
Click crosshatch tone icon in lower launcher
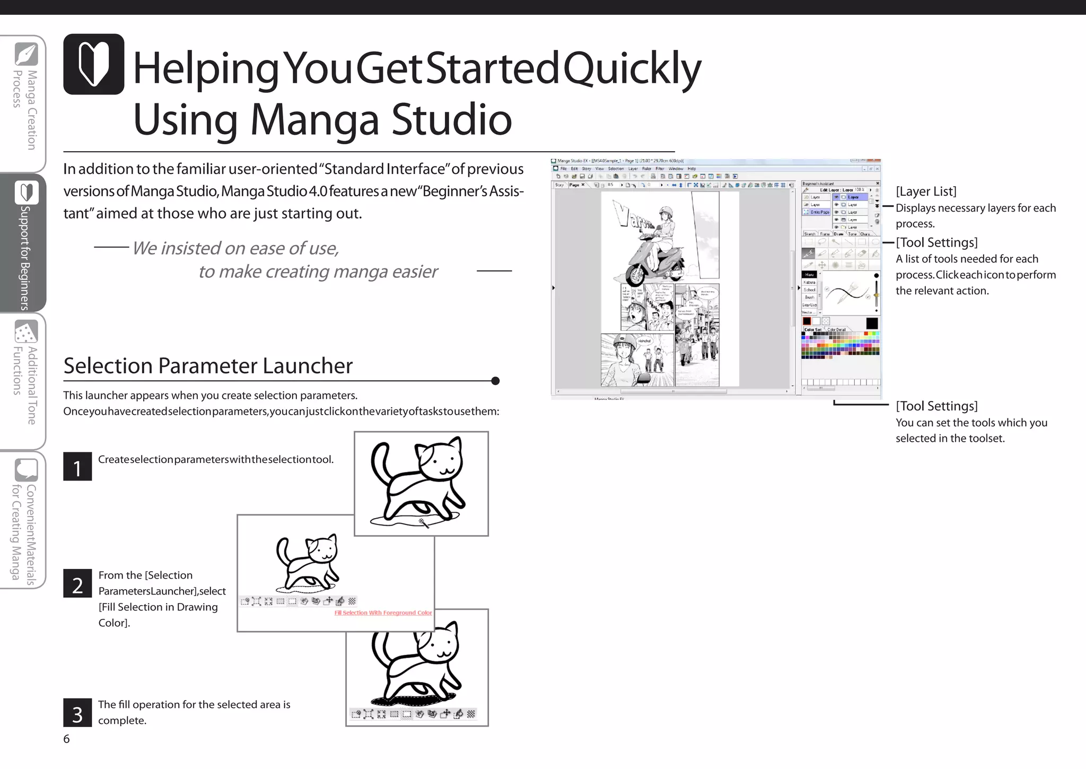click(471, 714)
